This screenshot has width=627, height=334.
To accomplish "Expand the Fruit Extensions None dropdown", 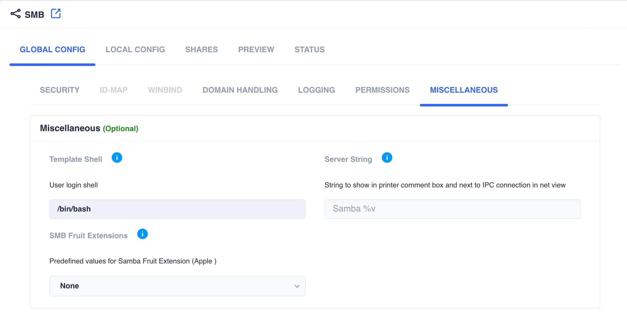I will [x=177, y=286].
